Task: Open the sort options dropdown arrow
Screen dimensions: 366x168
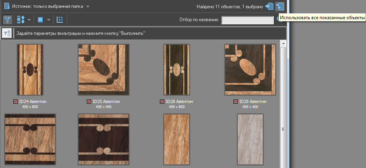Action: (x=29, y=20)
